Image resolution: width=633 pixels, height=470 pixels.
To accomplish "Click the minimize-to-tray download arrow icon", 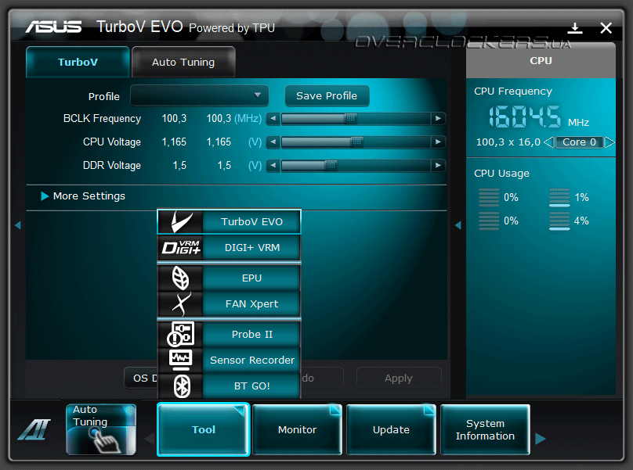I will 574,28.
